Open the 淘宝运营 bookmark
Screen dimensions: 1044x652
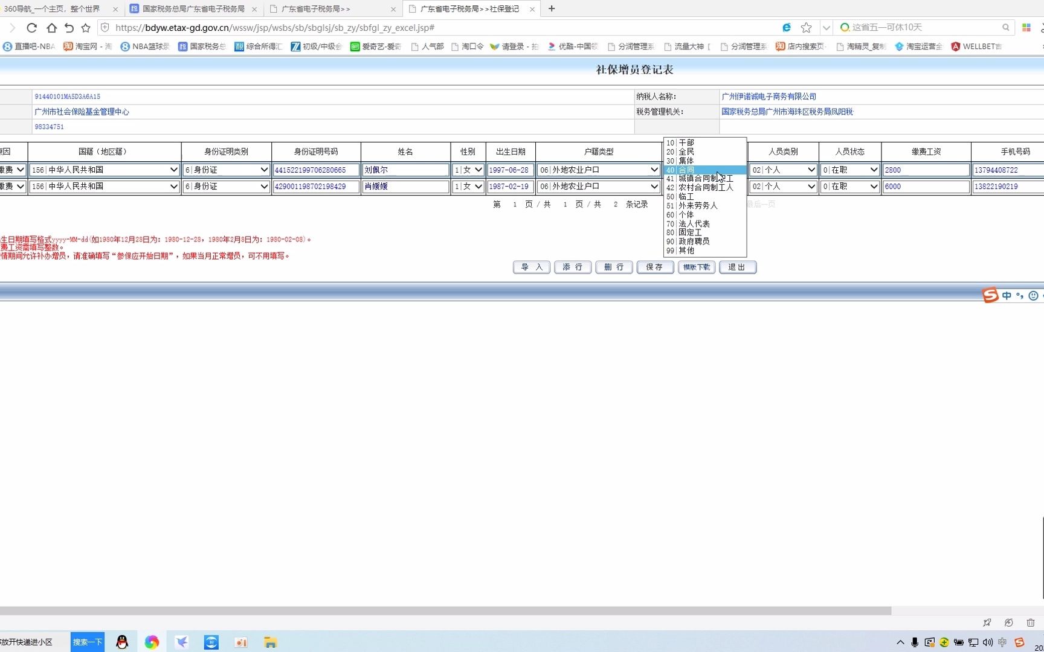click(x=918, y=46)
